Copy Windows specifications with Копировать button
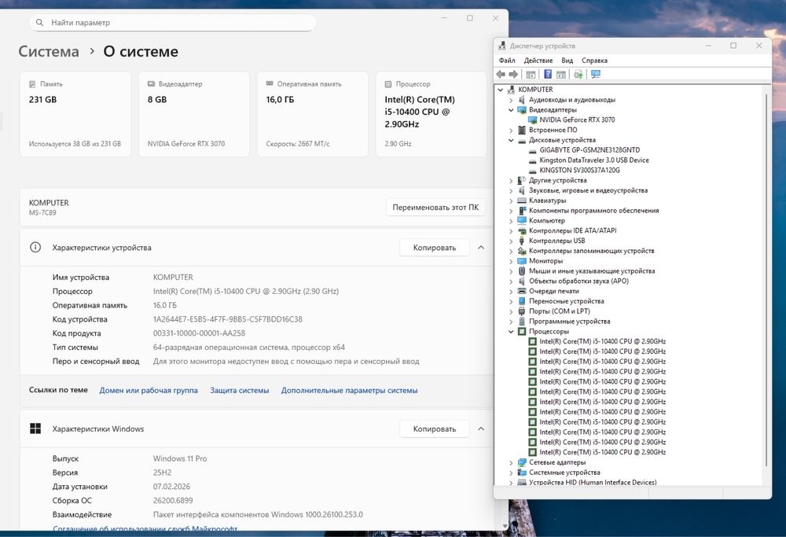The width and height of the screenshot is (786, 537). point(435,428)
